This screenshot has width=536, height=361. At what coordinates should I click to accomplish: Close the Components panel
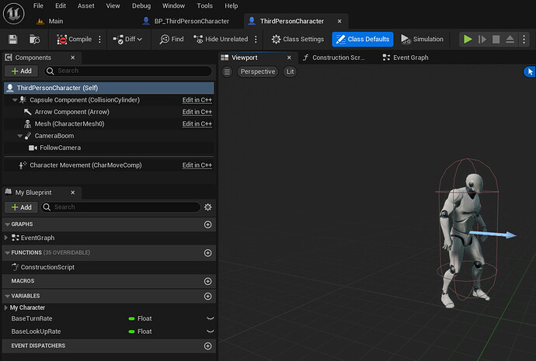[73, 57]
